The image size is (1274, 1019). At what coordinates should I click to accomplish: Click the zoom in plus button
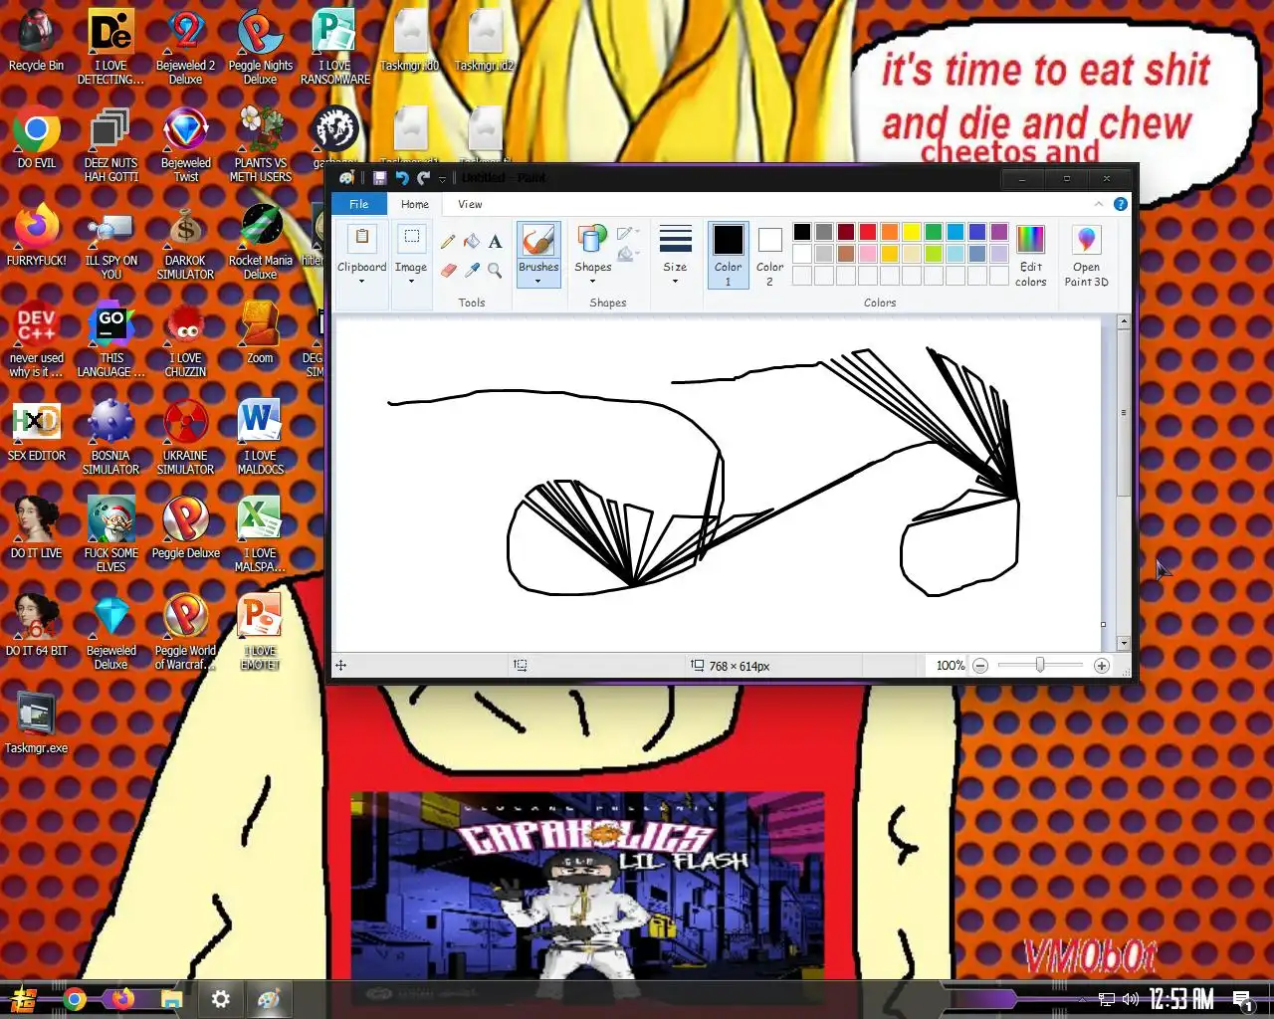(x=1102, y=666)
